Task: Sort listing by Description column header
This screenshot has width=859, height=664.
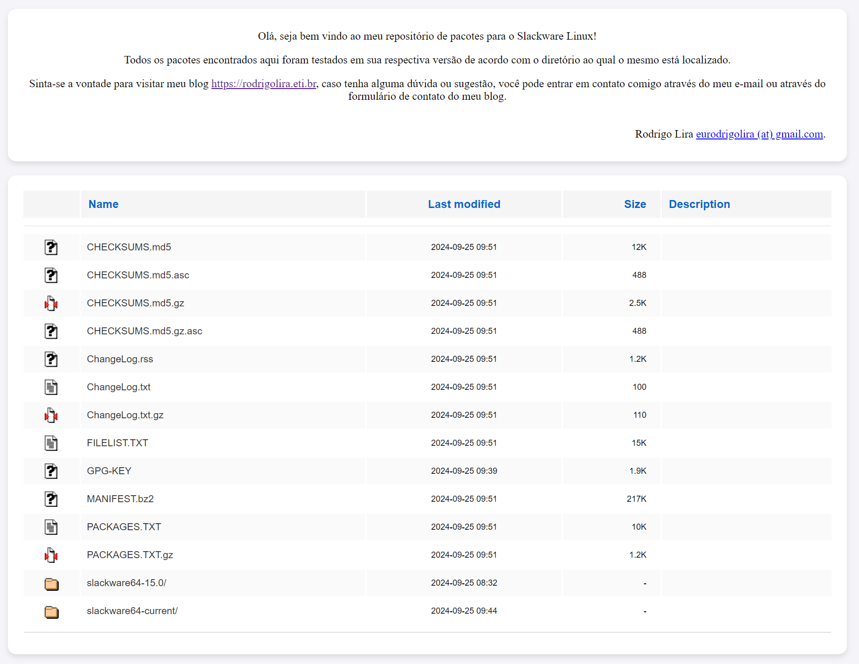Action: [x=699, y=204]
